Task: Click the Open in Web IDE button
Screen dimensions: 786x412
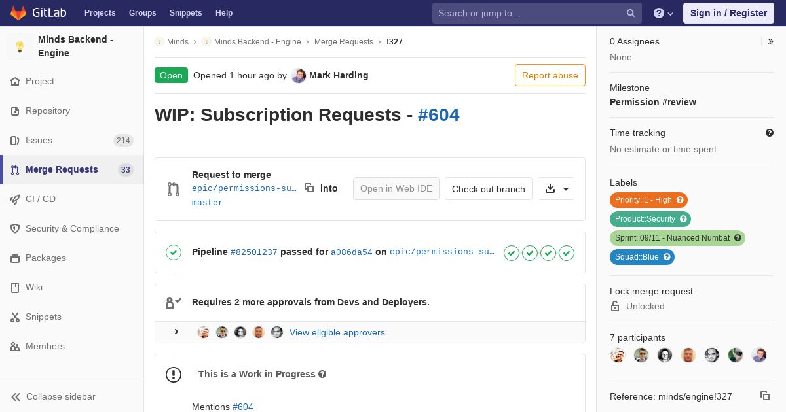Action: point(396,189)
